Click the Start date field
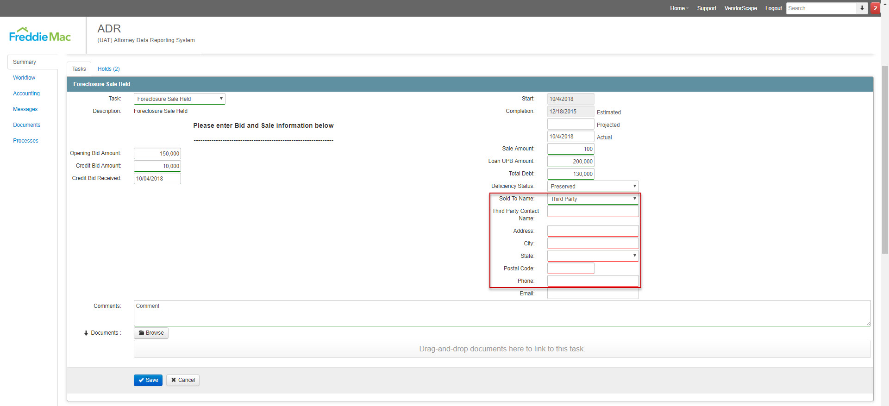This screenshot has width=889, height=406. pyautogui.click(x=571, y=99)
